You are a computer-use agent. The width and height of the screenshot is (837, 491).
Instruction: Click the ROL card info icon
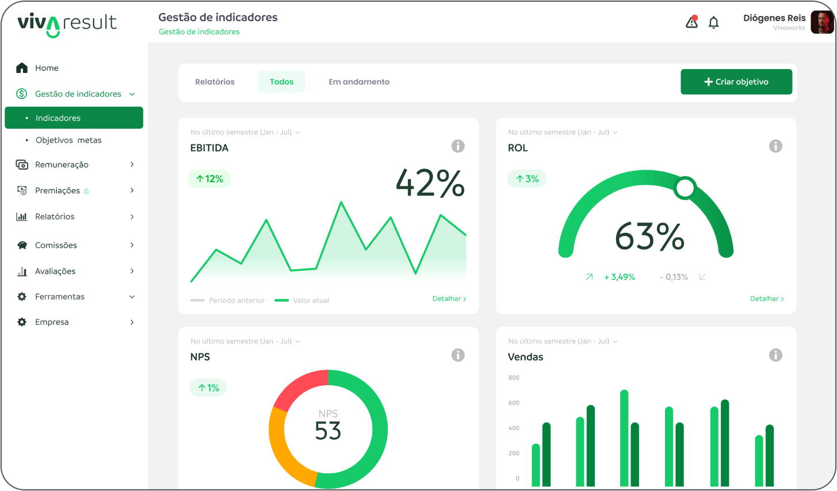(x=775, y=146)
